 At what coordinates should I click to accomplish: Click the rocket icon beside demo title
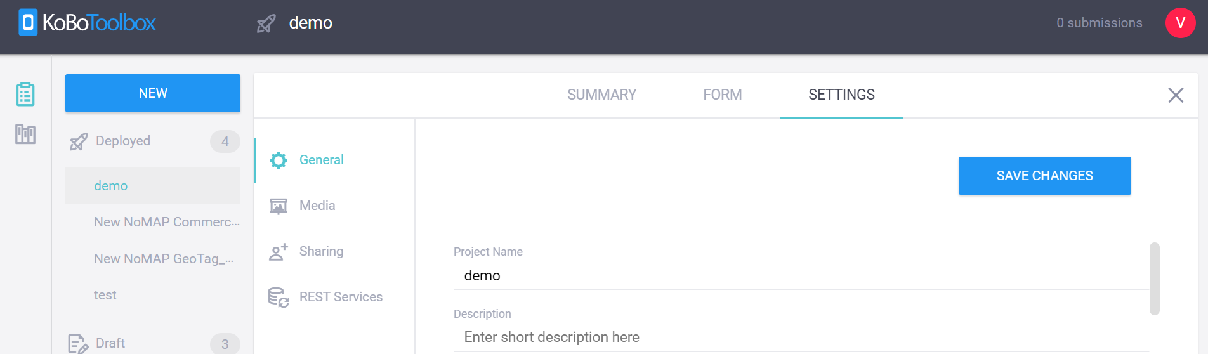pyautogui.click(x=266, y=23)
